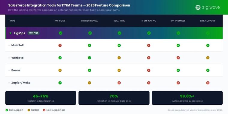Screen dimensions: 228x114
Task: Click Zapier/Make Real-Time red cross icon
Action: click(x=119, y=83)
